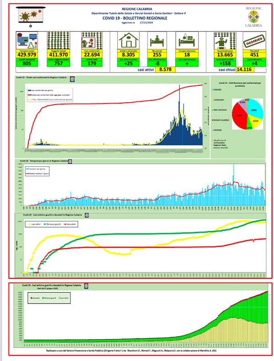Click the casi chiusi total 14.116

click(x=244, y=69)
